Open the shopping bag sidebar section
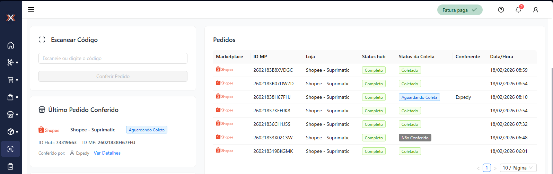 click(11, 97)
